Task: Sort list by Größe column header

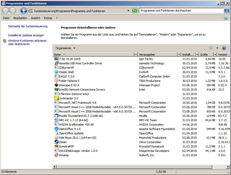Action: 206,55
